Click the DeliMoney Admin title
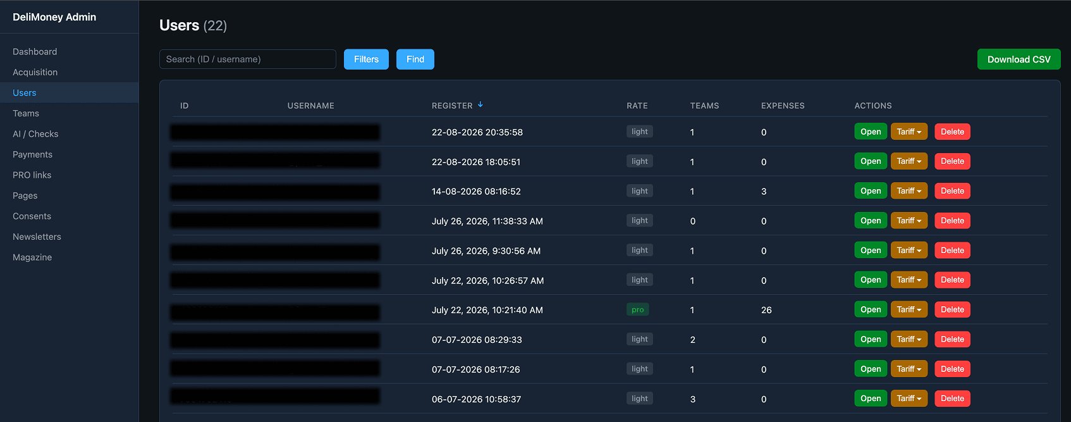 (x=54, y=17)
